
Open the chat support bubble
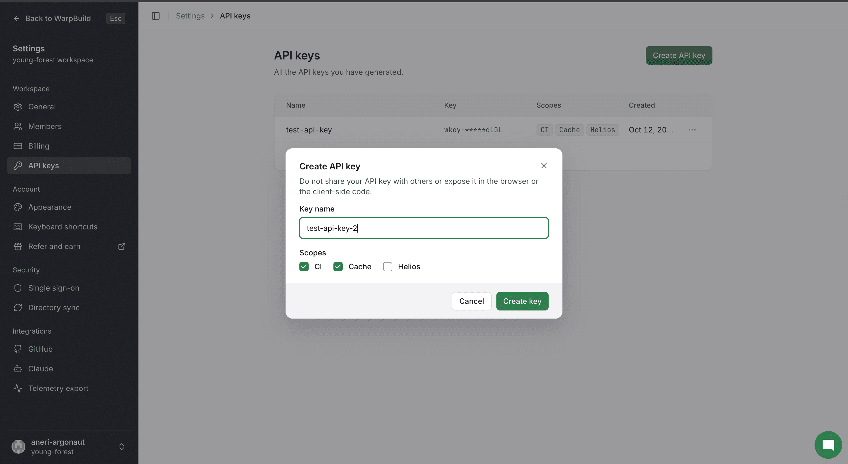(828, 445)
